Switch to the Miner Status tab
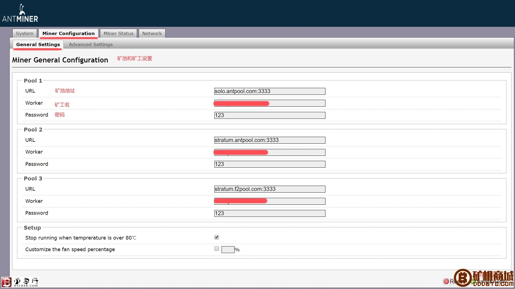 [x=119, y=33]
